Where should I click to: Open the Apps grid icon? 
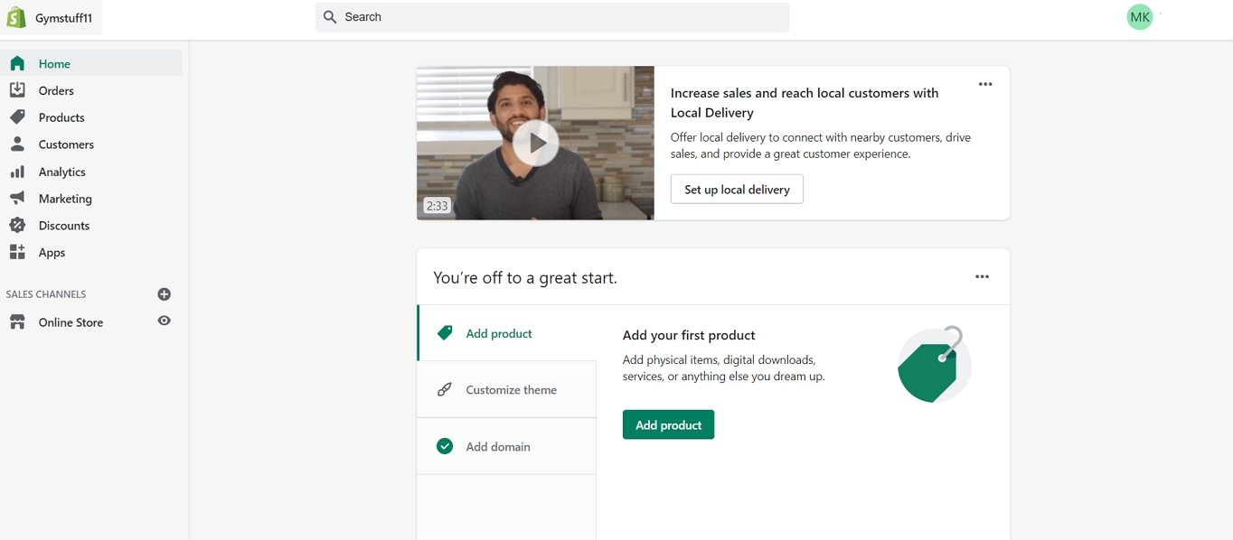pos(17,253)
